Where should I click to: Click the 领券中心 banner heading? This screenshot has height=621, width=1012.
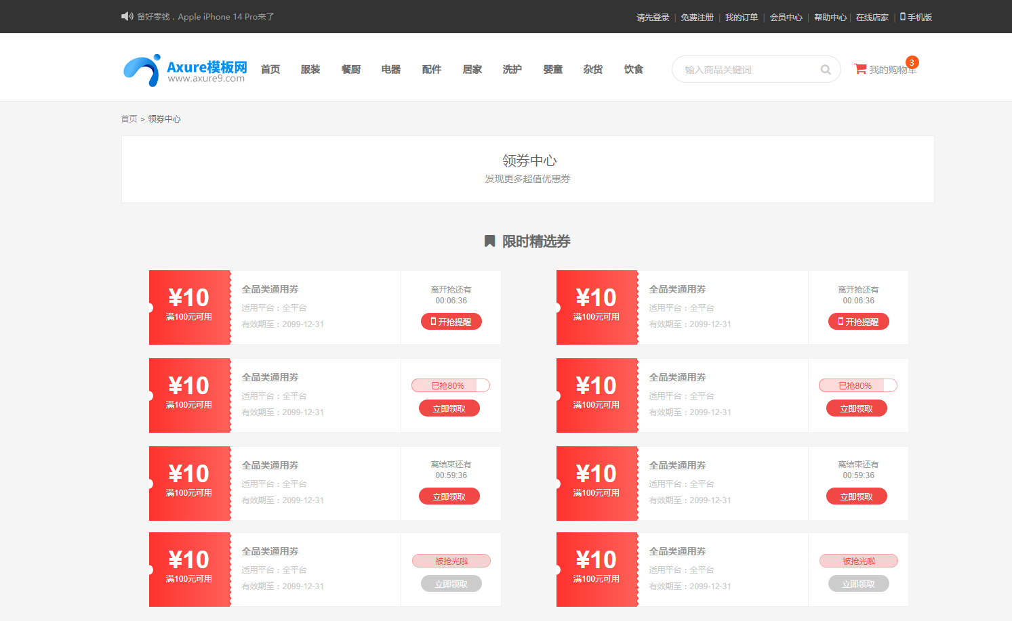click(529, 160)
